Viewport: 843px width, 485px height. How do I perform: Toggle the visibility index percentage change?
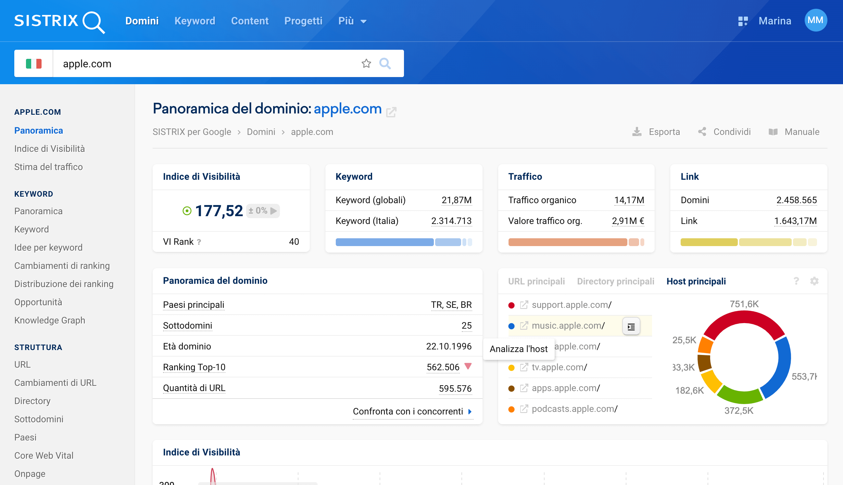click(x=276, y=210)
